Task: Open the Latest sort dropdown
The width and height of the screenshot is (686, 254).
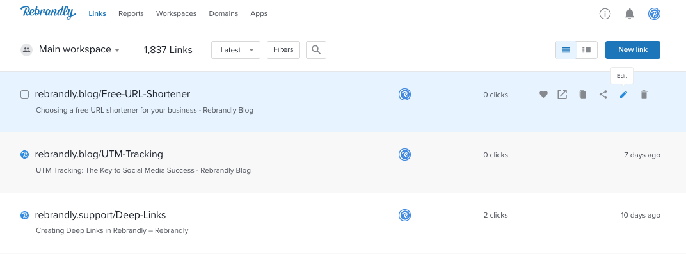Action: pos(235,50)
